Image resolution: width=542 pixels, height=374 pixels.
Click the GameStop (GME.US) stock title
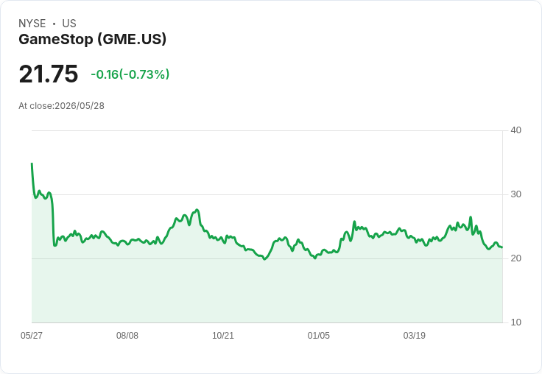click(x=92, y=40)
